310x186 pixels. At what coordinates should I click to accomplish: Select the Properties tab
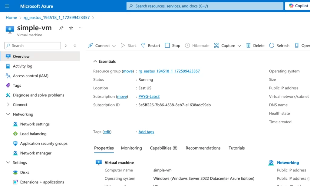pos(104,148)
